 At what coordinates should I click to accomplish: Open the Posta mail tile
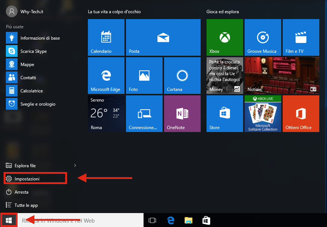click(x=163, y=37)
